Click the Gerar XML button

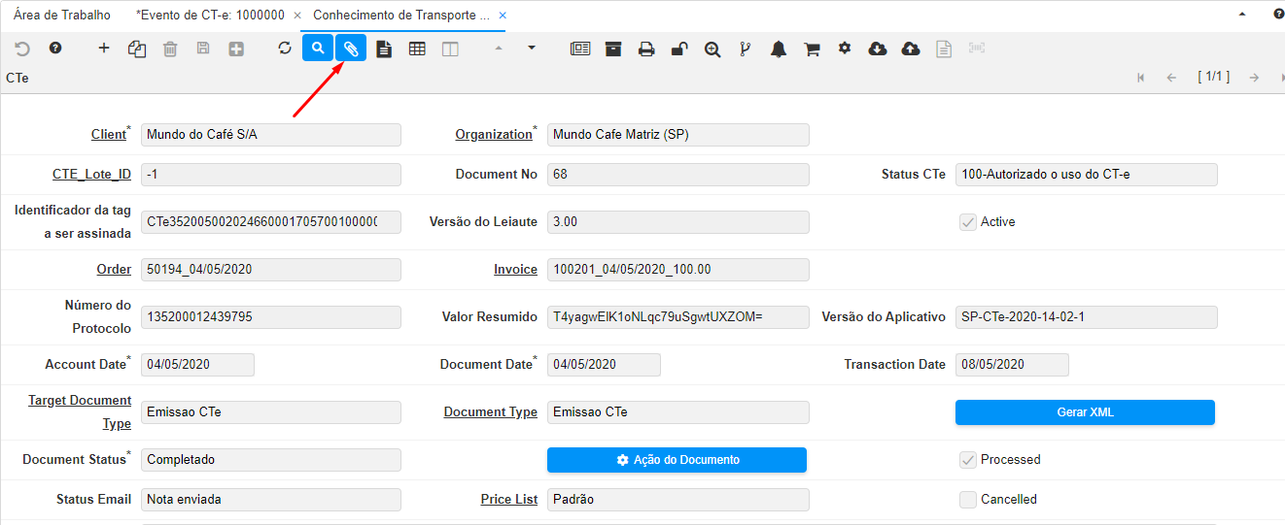coord(1085,412)
